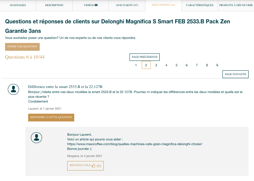Open the Produits à découvrir tab
Image resolution: width=254 pixels, height=181 pixels.
tap(236, 5)
